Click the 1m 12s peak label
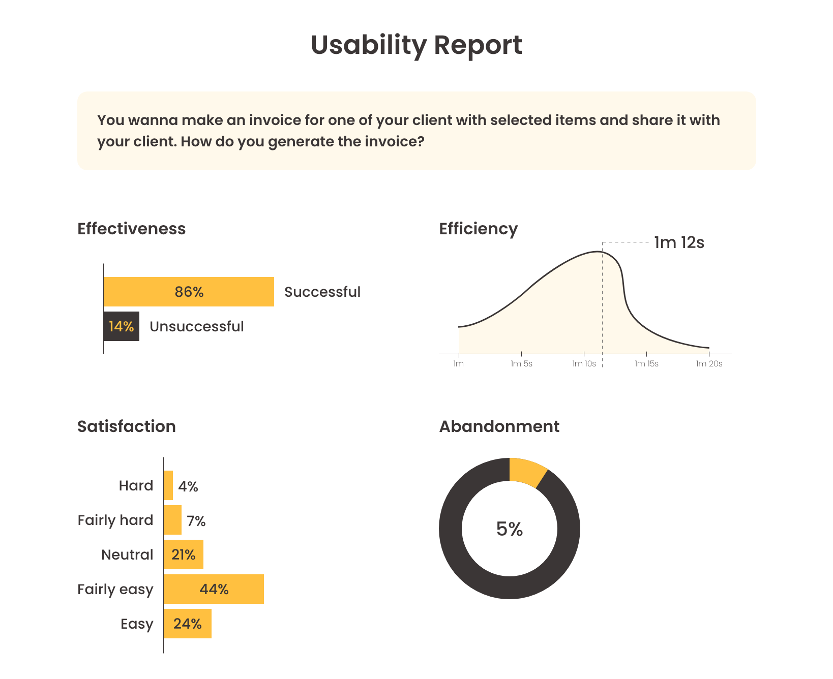The width and height of the screenshot is (833, 679). (x=679, y=243)
